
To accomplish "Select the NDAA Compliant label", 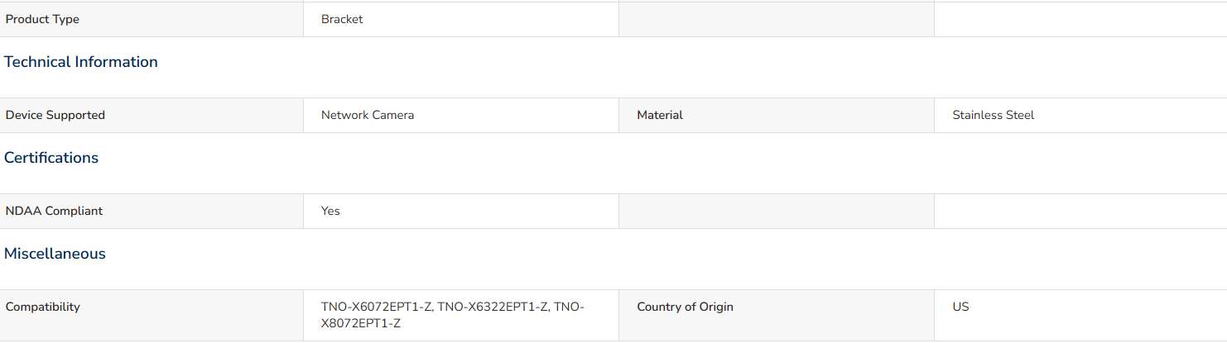I will point(55,211).
